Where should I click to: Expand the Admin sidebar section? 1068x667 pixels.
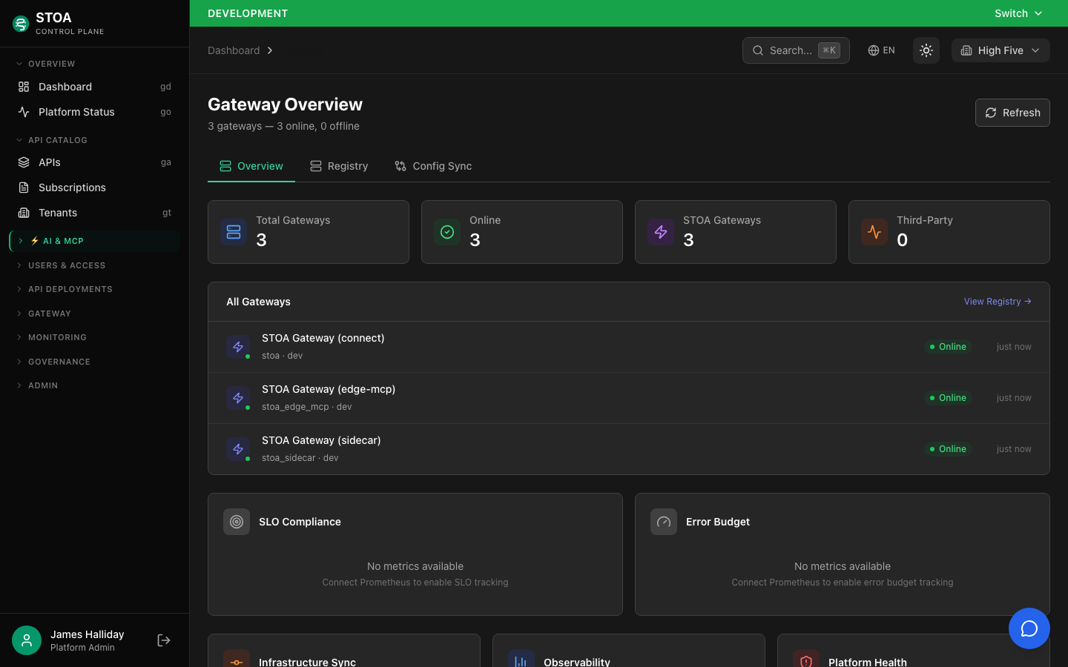click(x=94, y=385)
